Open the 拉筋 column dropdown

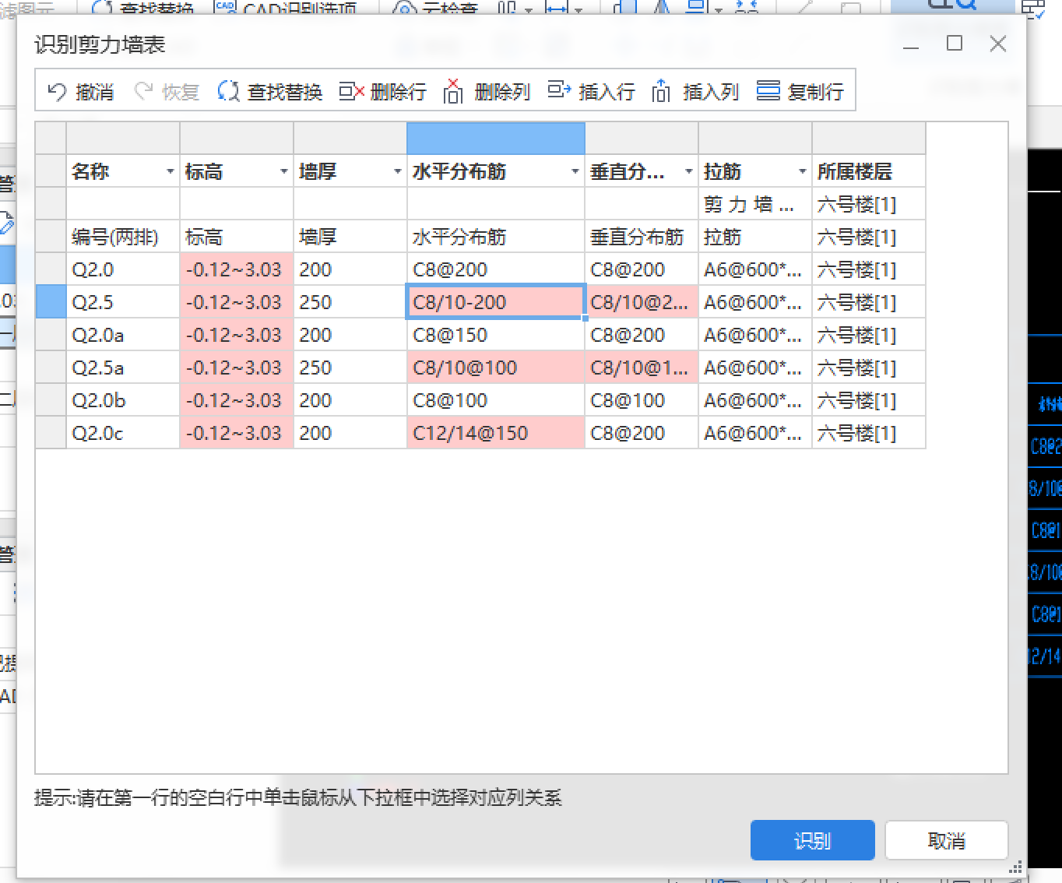coord(802,171)
